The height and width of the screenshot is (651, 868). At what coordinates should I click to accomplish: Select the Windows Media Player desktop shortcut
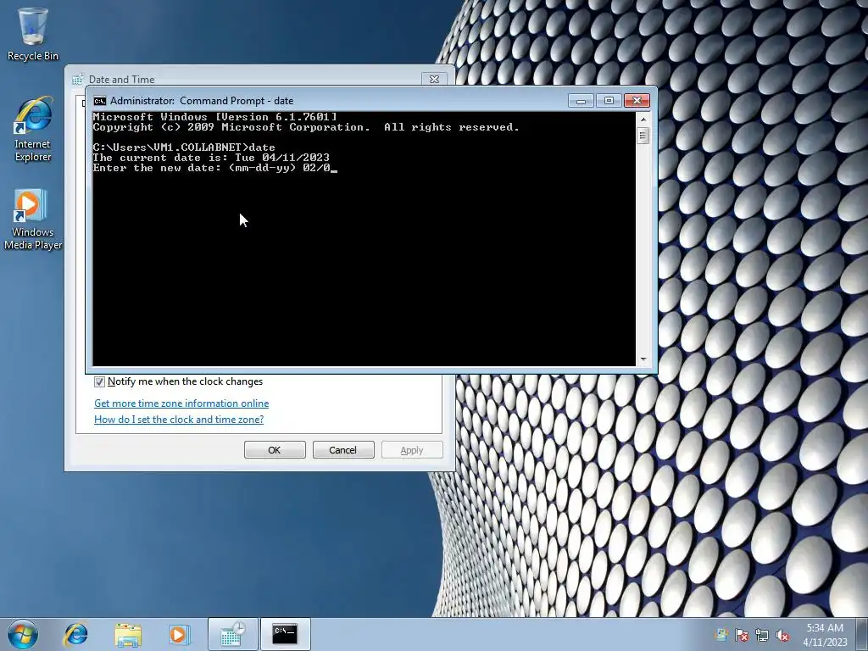tap(33, 220)
